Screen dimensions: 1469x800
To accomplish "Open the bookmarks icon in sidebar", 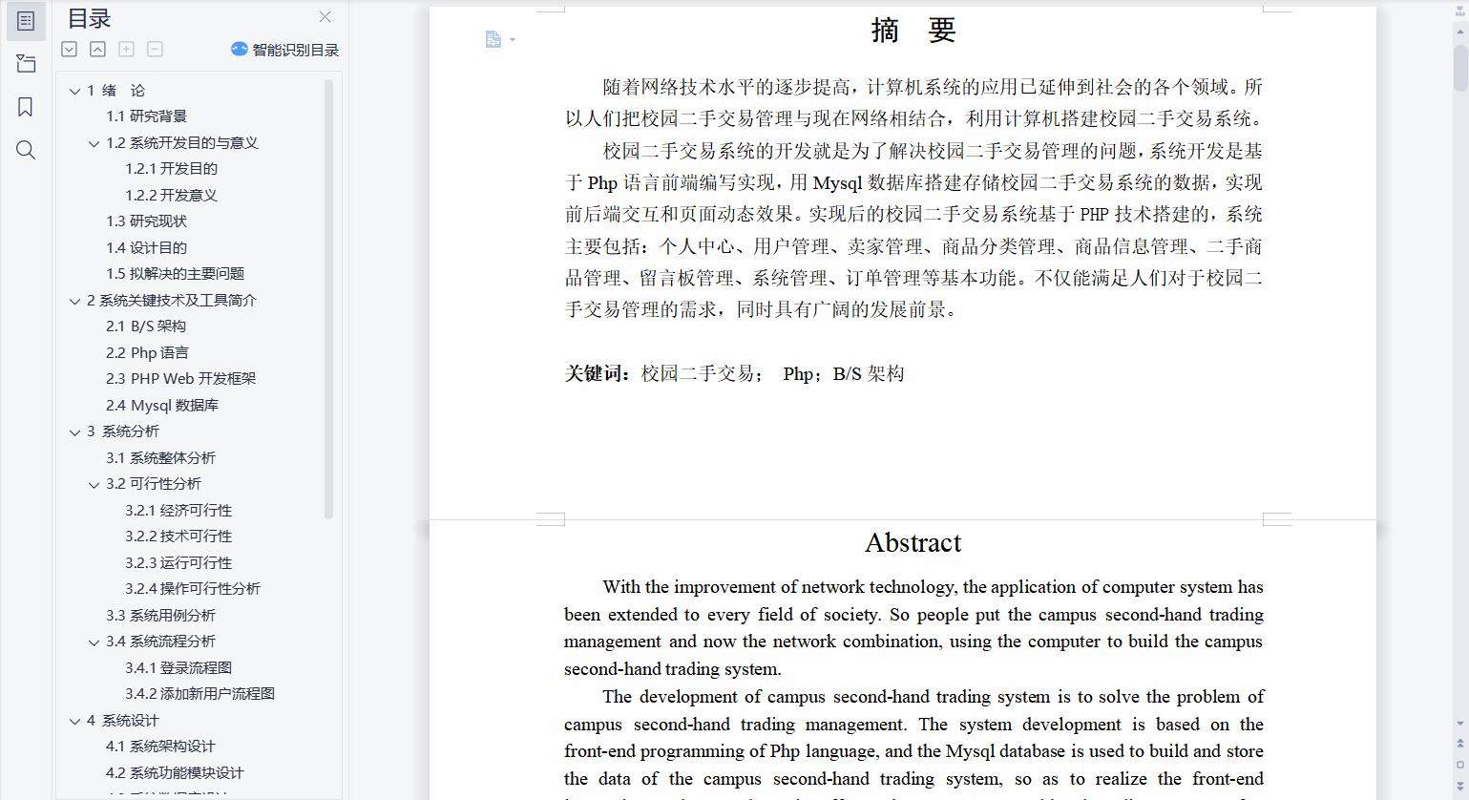I will pos(26,107).
